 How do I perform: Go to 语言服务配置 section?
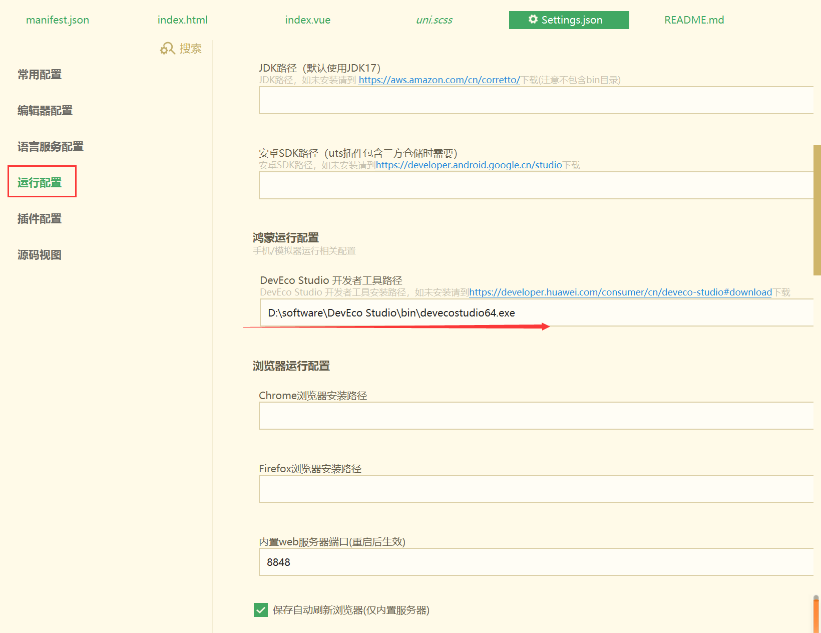click(x=51, y=147)
